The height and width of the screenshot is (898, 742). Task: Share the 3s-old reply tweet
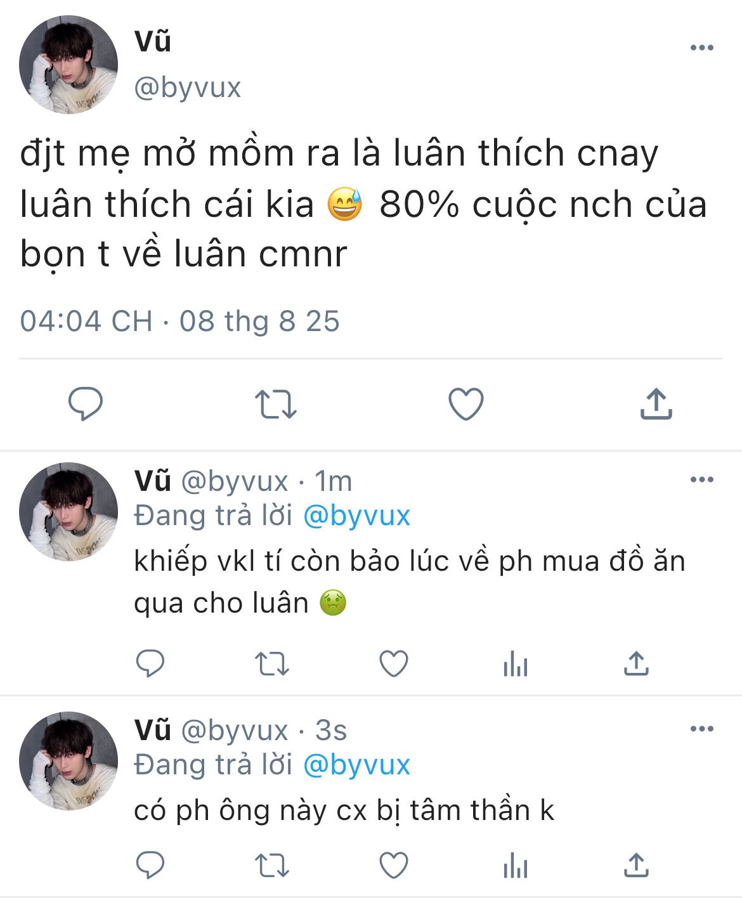636,865
